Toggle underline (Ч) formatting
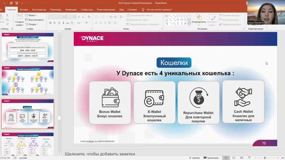Image resolution: width=285 pixels, height=160 pixels. [x=59, y=23]
